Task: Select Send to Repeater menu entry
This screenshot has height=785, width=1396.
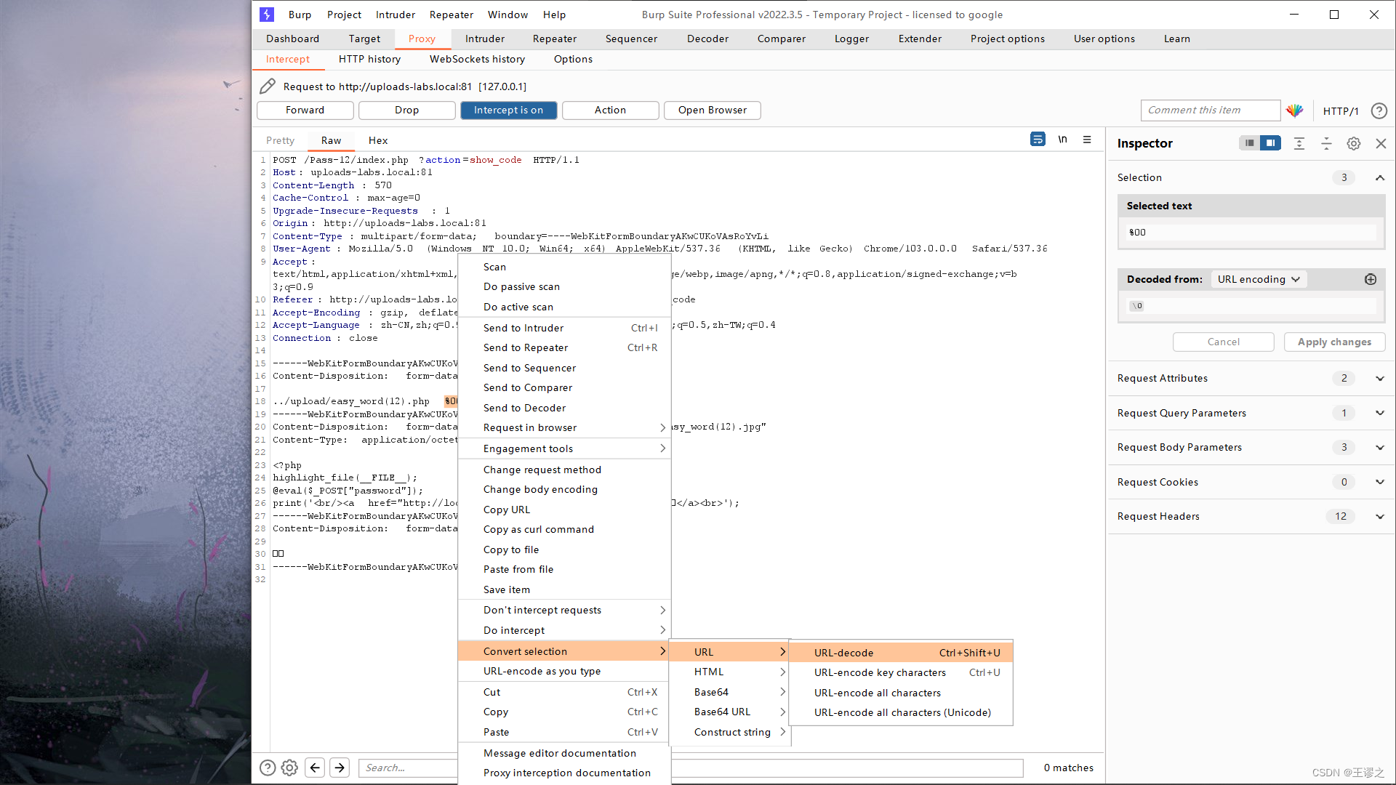Action: (564, 347)
